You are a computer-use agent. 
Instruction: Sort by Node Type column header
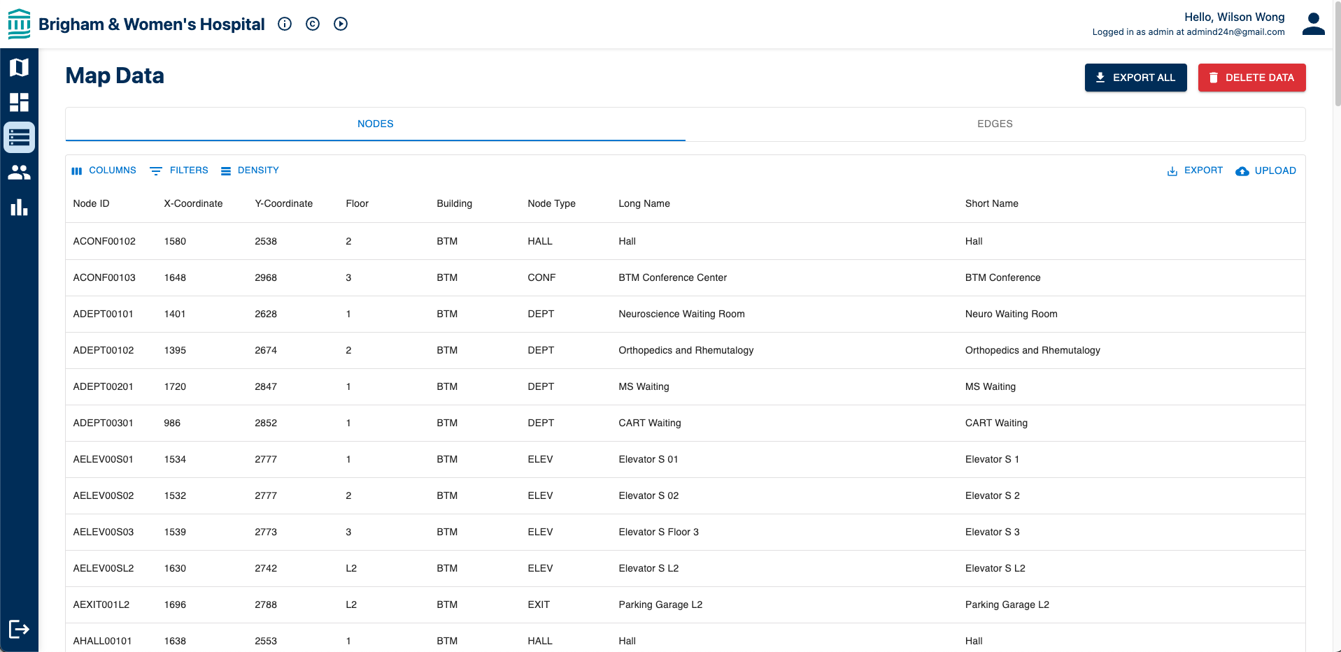(x=551, y=203)
